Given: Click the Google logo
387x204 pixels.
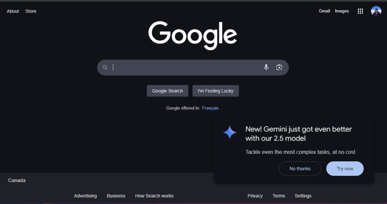Looking at the screenshot, I should [193, 35].
